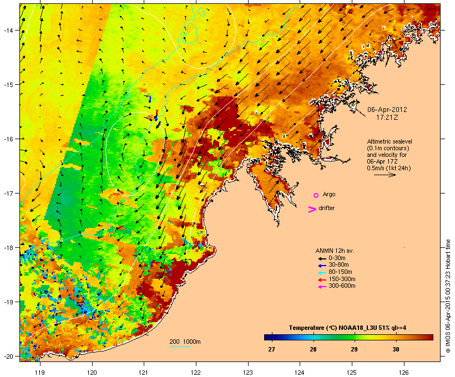Click latitude label "-14"
This screenshot has height=377, width=455.
8,30
